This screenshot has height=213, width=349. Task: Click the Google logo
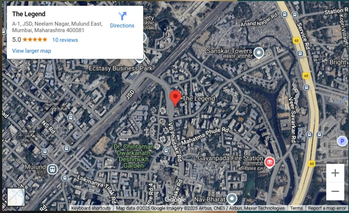[175, 199]
